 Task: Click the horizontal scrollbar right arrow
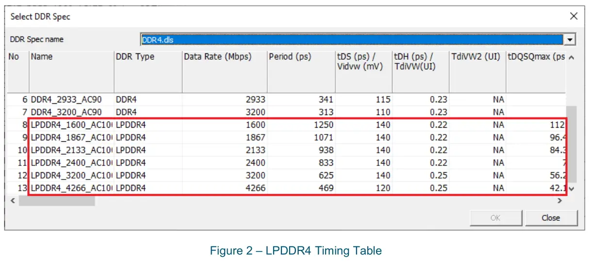559,200
